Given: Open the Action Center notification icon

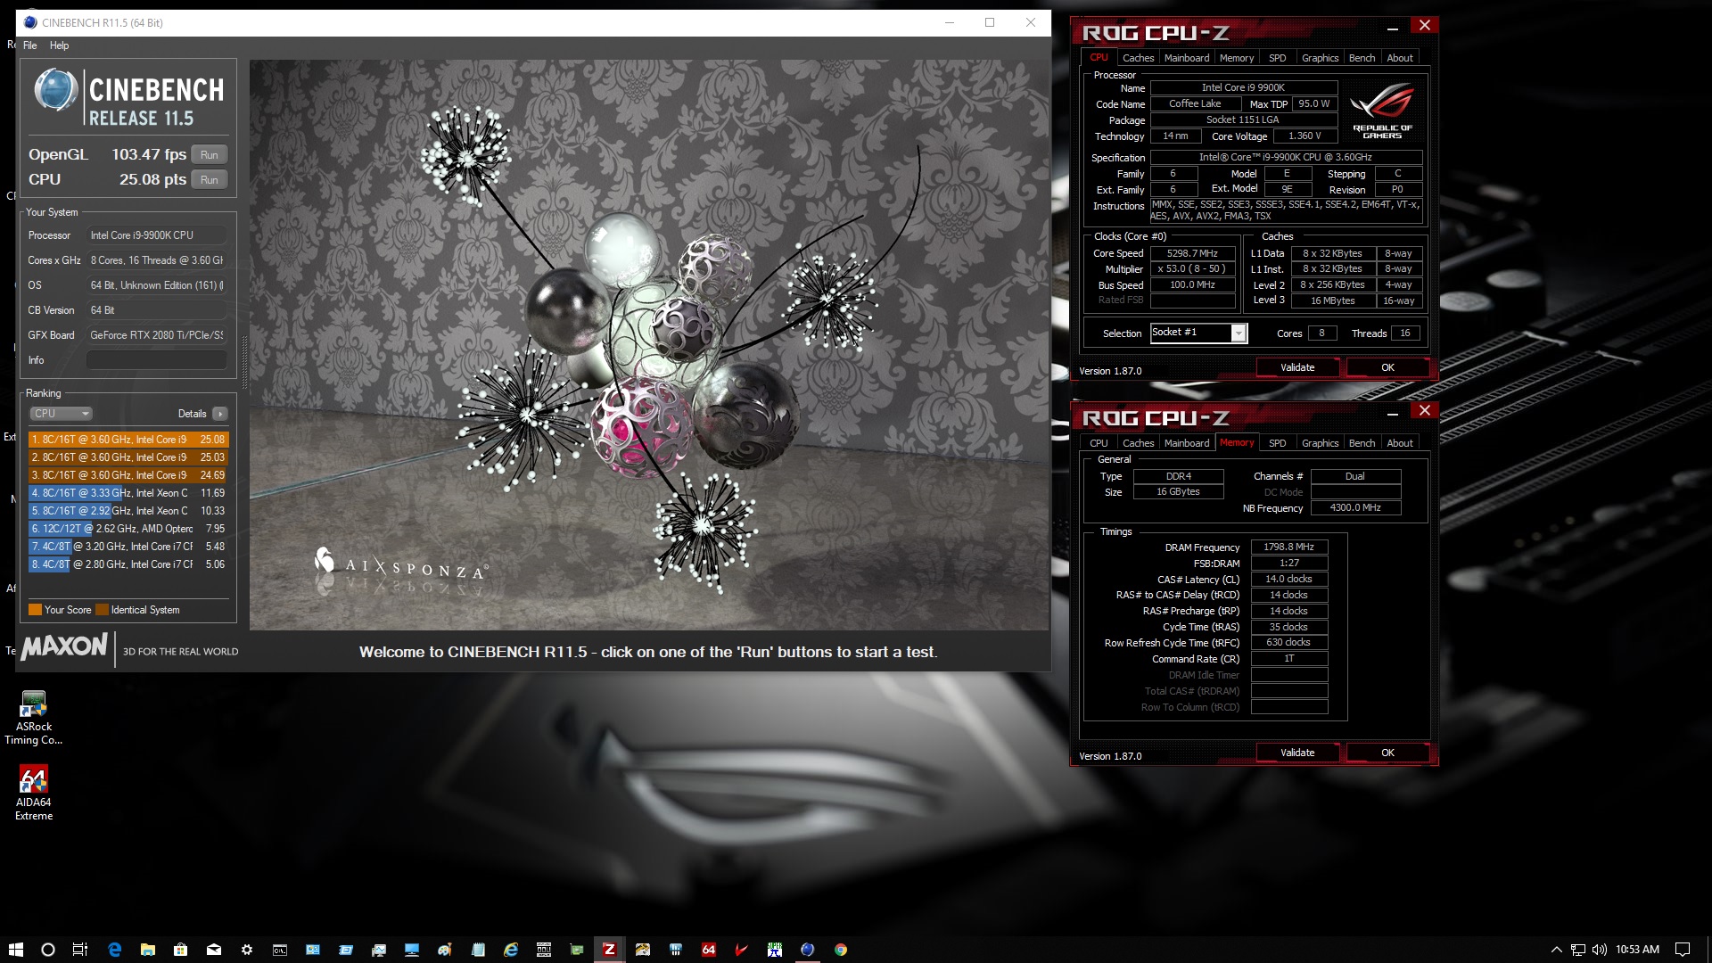Looking at the screenshot, I should (1683, 950).
